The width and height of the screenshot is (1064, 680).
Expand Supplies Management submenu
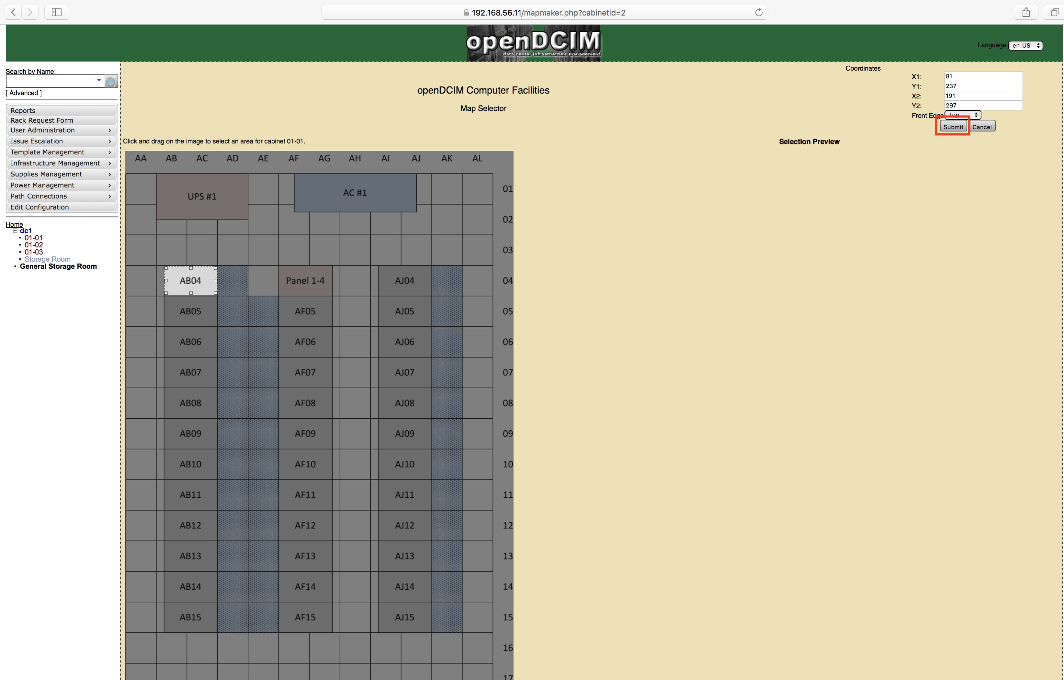(x=62, y=175)
